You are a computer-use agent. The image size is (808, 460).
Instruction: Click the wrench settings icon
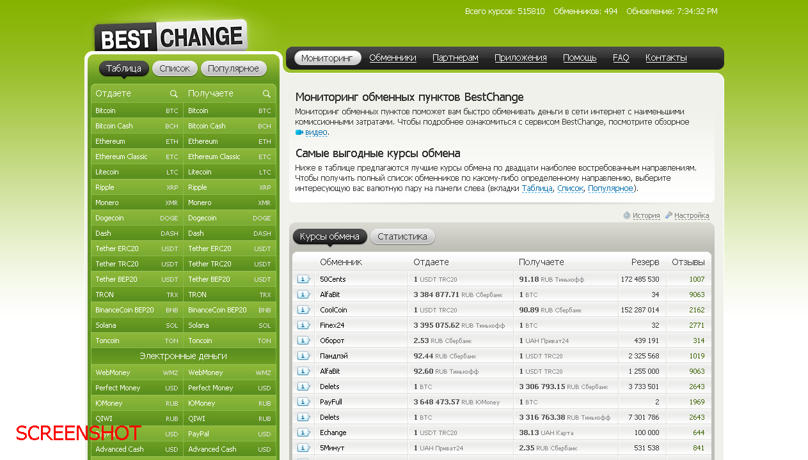click(x=669, y=215)
